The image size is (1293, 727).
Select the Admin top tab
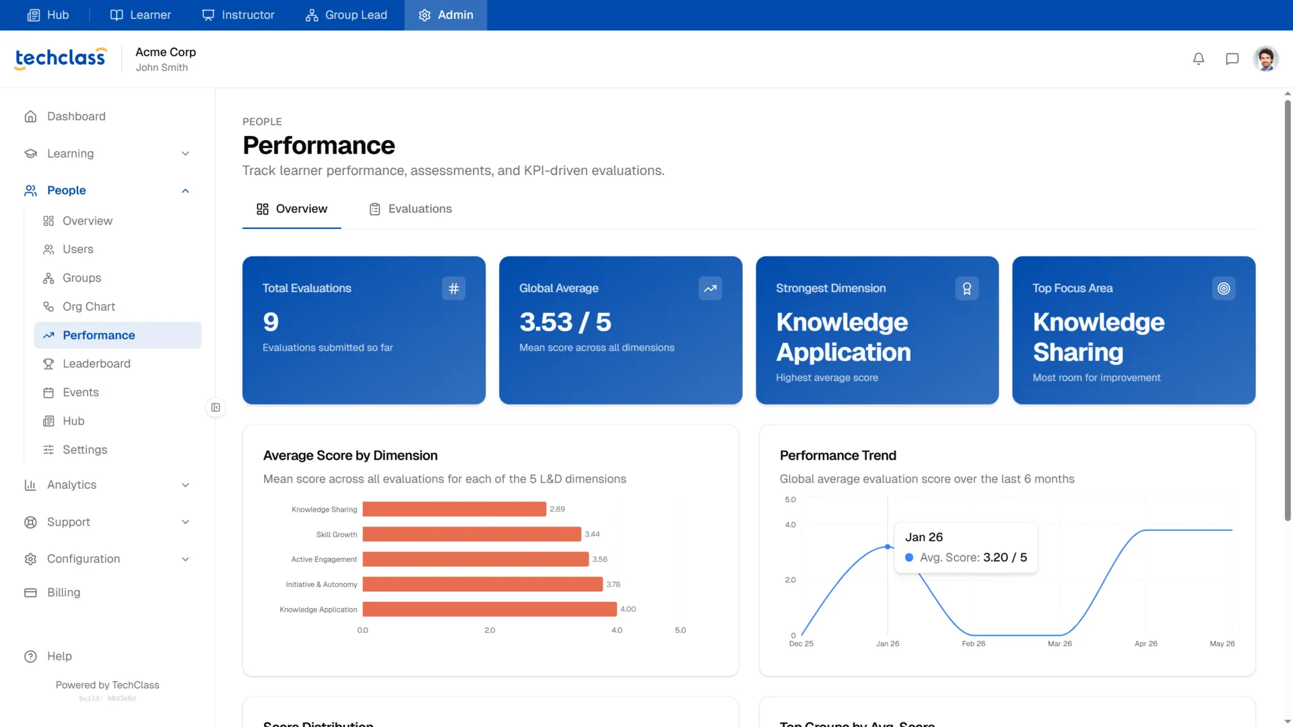pos(446,15)
